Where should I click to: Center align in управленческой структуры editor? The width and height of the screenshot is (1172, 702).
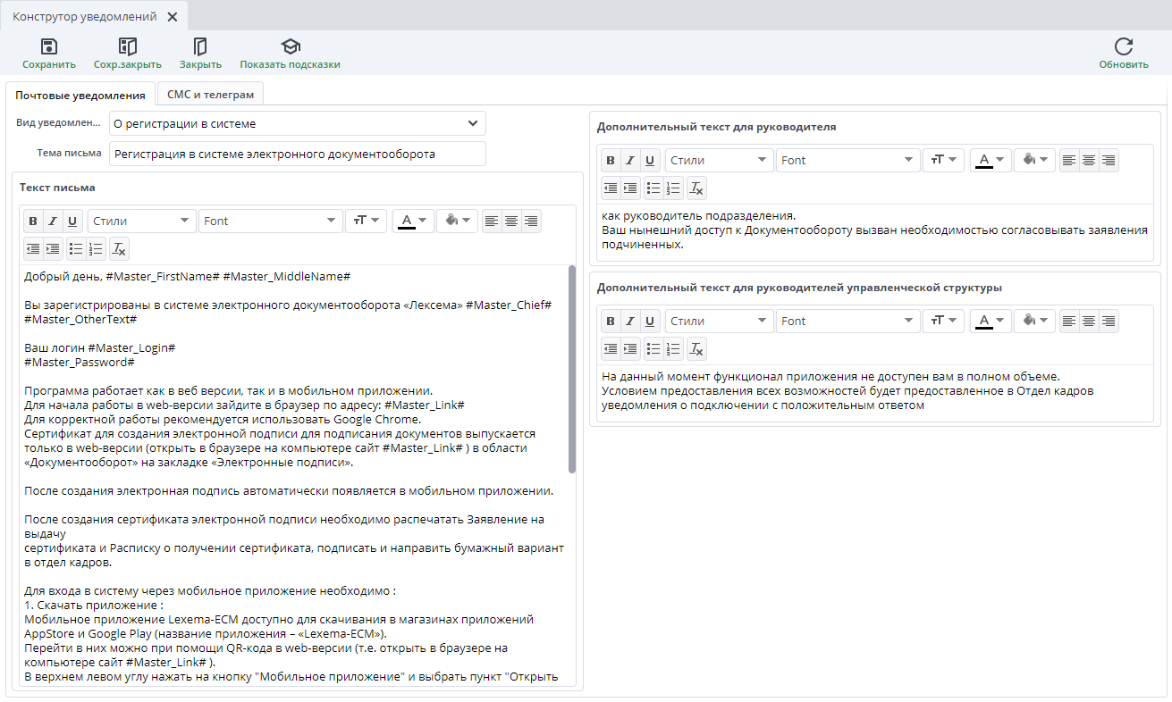[x=1089, y=322]
